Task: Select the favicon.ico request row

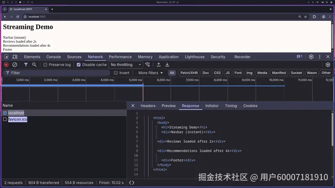Action: (x=64, y=119)
